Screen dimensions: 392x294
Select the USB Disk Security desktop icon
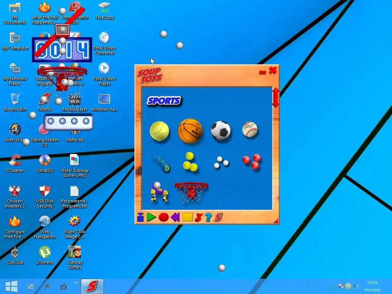[45, 197]
